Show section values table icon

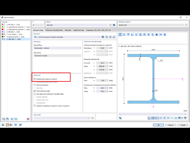click(176, 118)
